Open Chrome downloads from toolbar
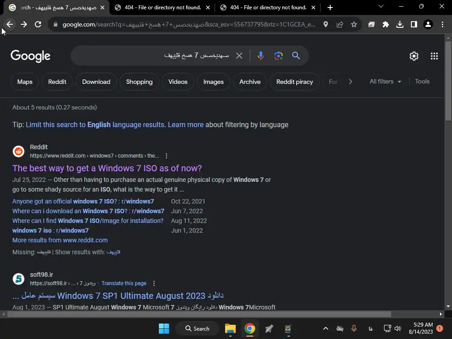 point(400,25)
